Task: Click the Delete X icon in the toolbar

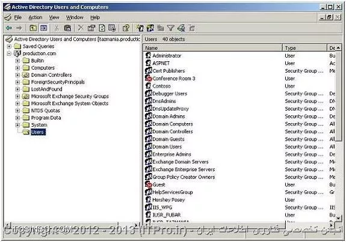Action: coord(81,28)
